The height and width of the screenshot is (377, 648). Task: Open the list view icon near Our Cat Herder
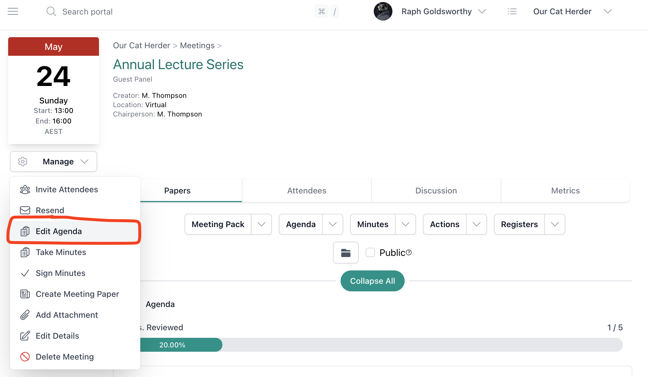(x=512, y=11)
